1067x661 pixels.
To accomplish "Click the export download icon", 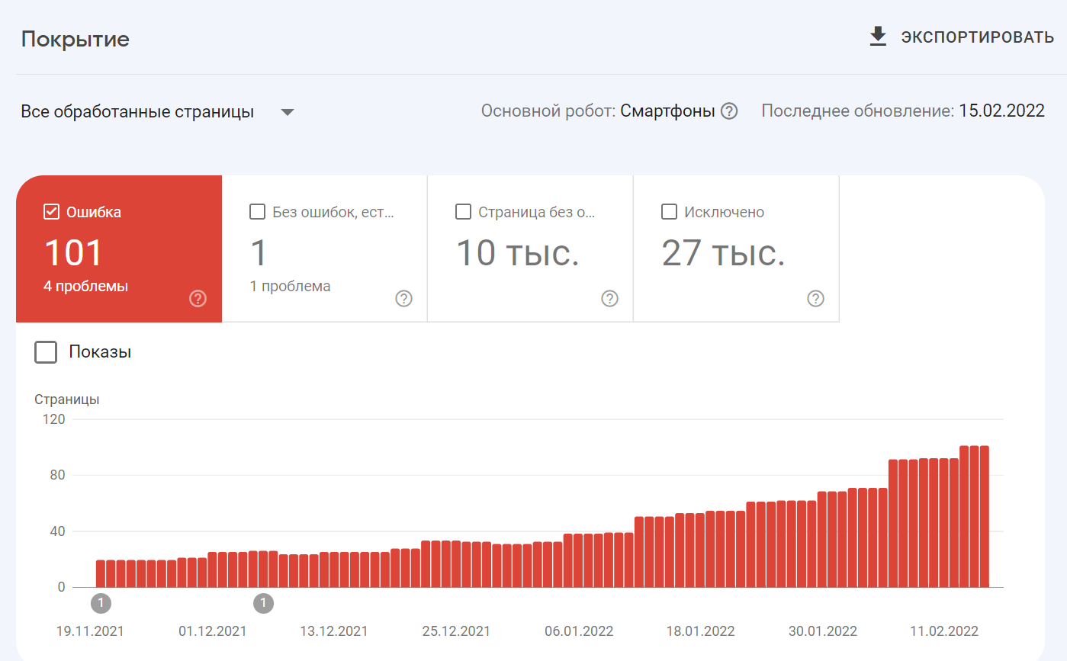I will coord(879,37).
